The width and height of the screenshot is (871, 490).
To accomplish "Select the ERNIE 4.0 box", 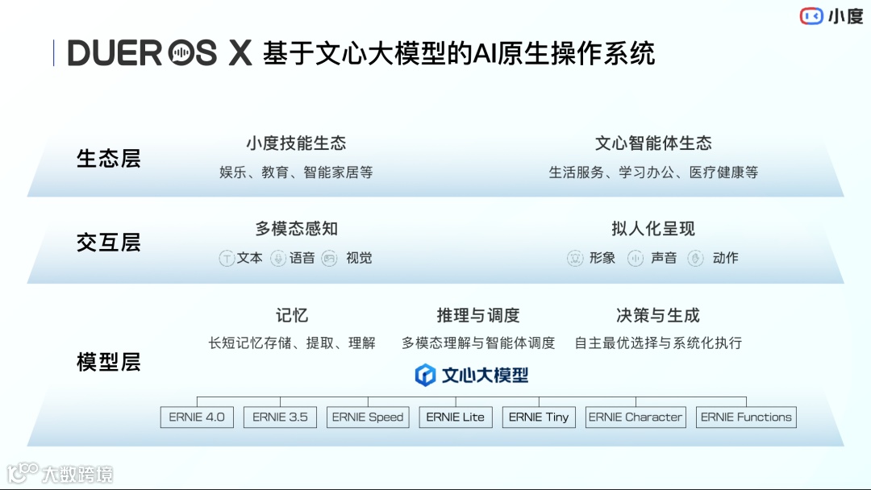I will click(x=197, y=417).
